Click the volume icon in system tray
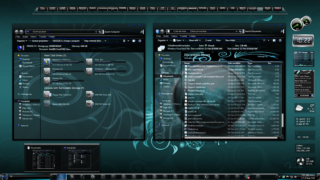320x180 pixels. click(x=296, y=177)
